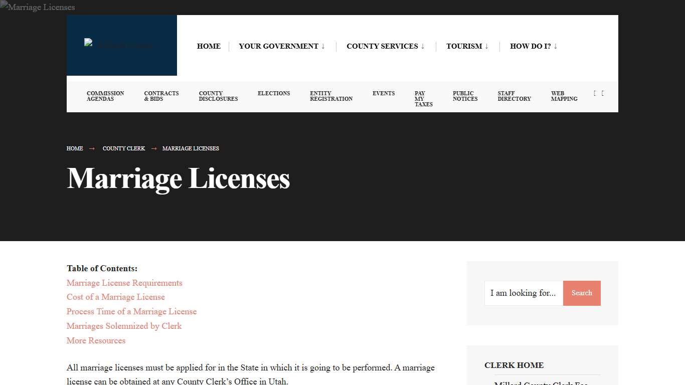This screenshot has width=685, height=385.
Task: Select Home in the top navigation
Action: coord(209,46)
